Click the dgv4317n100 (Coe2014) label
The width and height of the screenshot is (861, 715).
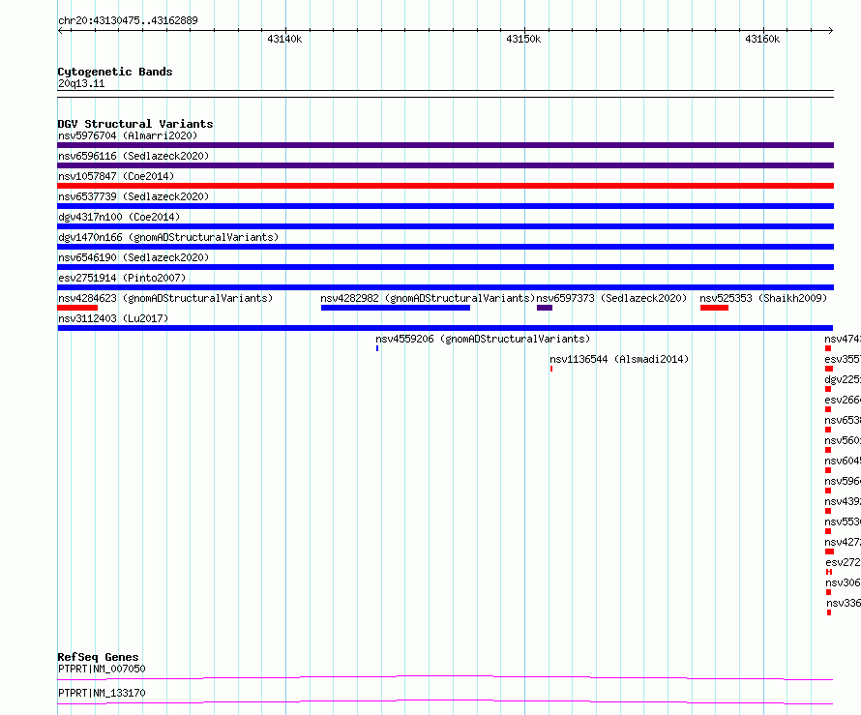(119, 217)
